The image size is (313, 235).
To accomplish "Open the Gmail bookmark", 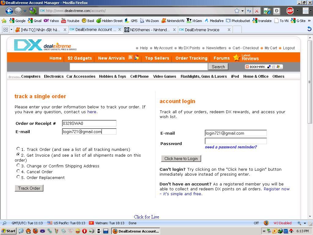I will (35, 21).
